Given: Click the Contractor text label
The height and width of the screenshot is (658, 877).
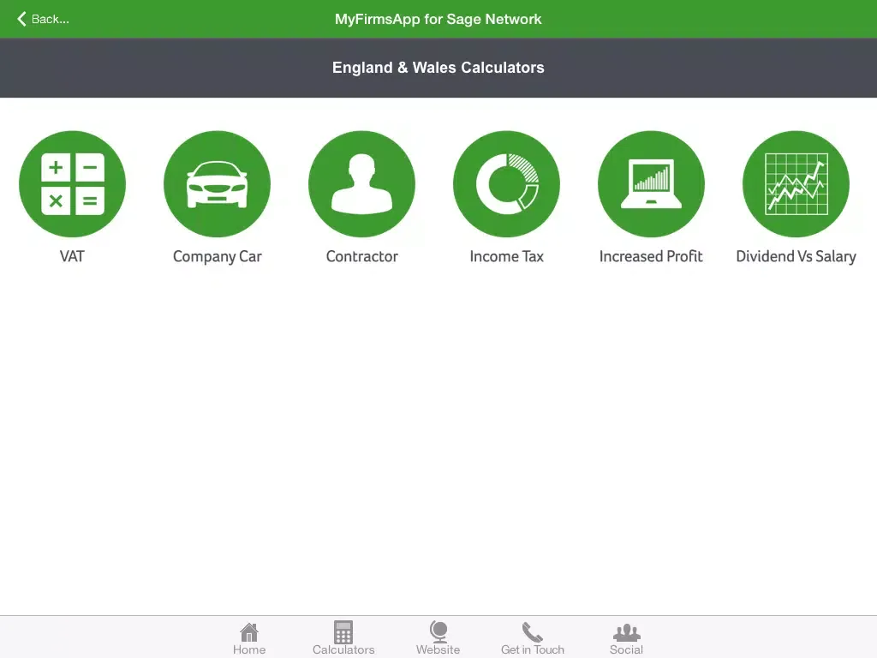Looking at the screenshot, I should [362, 256].
